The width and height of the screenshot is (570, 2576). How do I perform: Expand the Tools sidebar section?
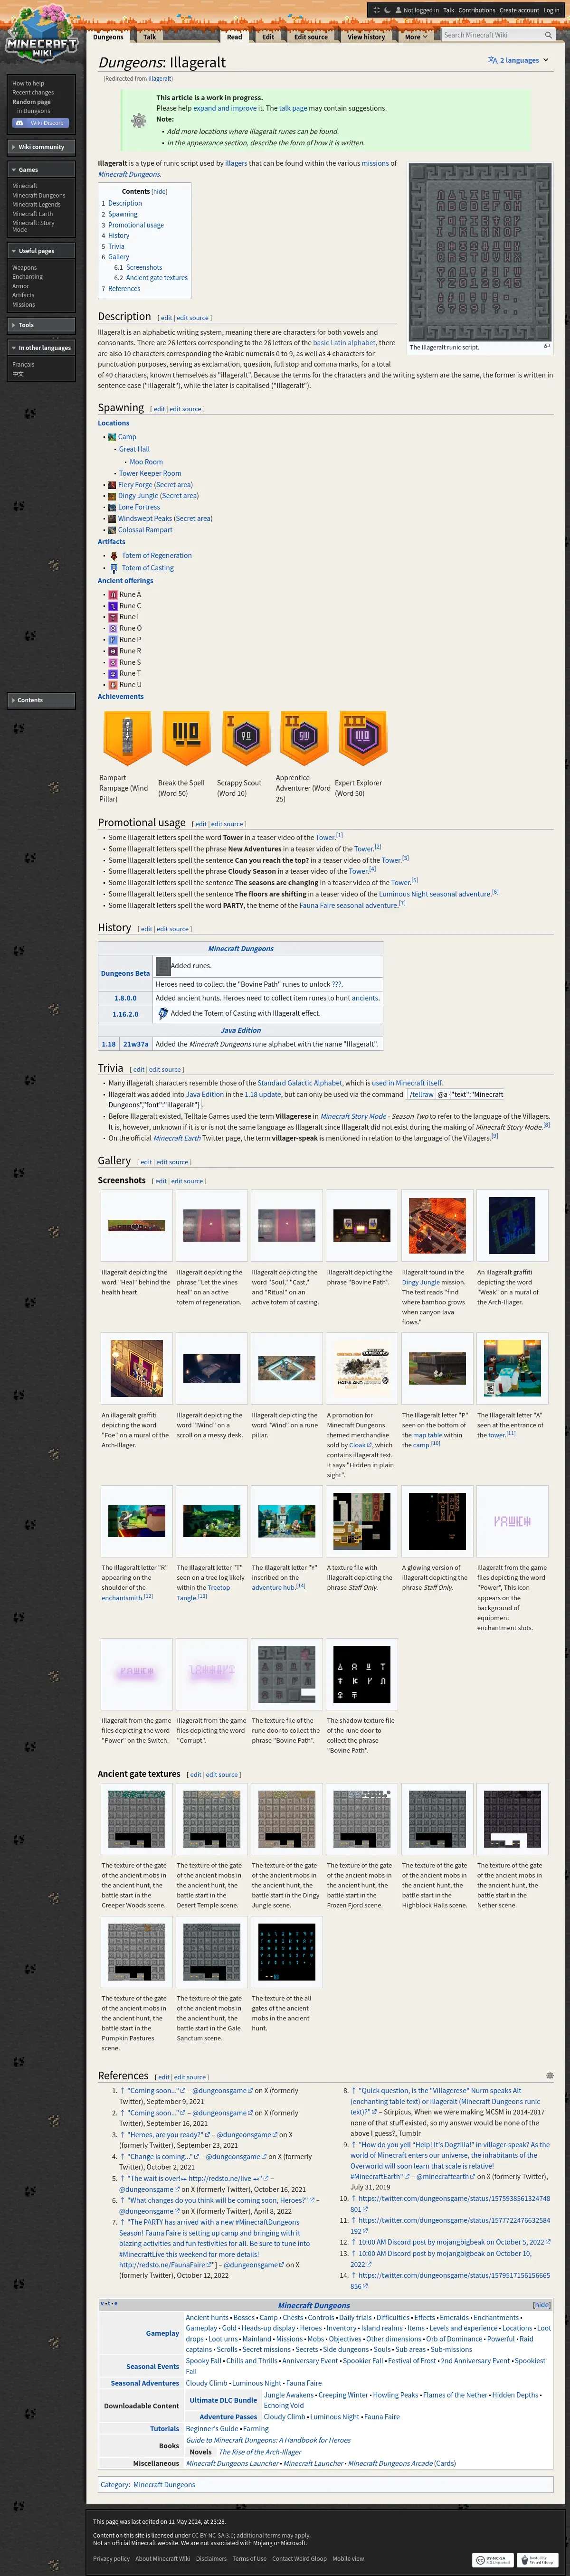[41, 325]
